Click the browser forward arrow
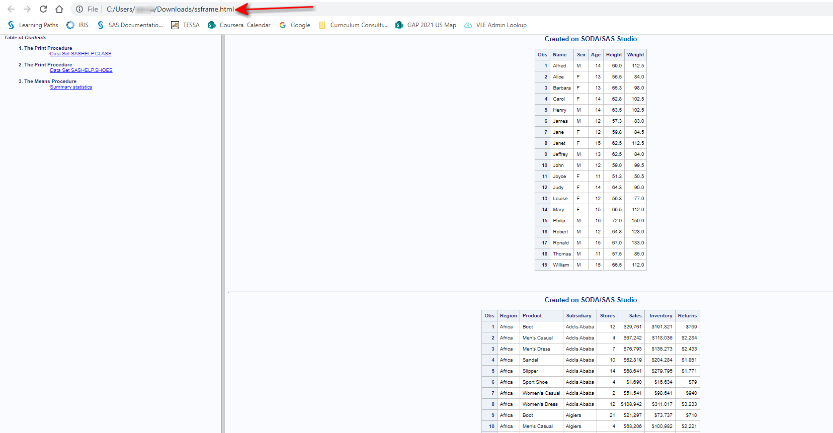The width and height of the screenshot is (833, 433). pos(27,9)
